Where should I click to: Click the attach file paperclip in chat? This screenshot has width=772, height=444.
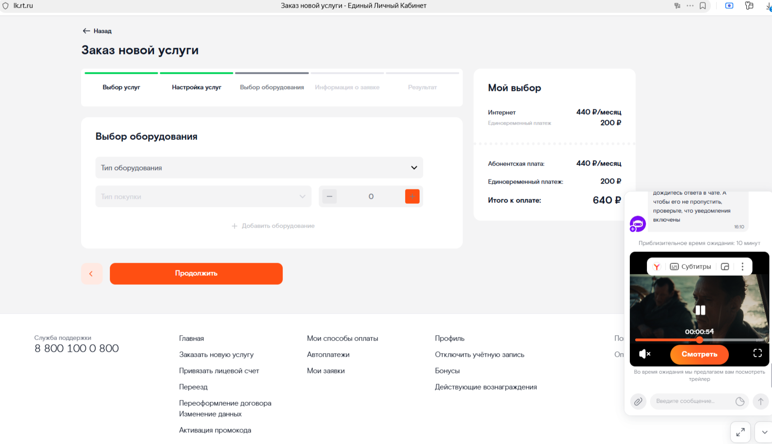(638, 401)
